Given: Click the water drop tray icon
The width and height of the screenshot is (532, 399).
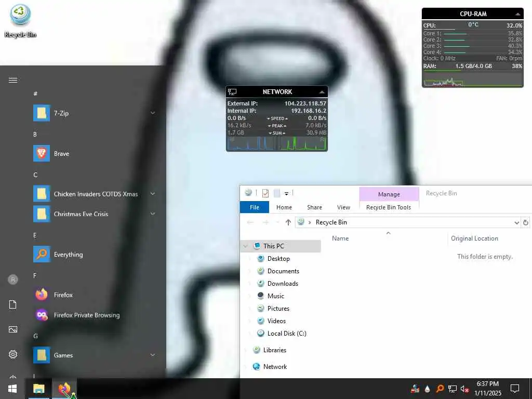Looking at the screenshot, I should point(427,389).
